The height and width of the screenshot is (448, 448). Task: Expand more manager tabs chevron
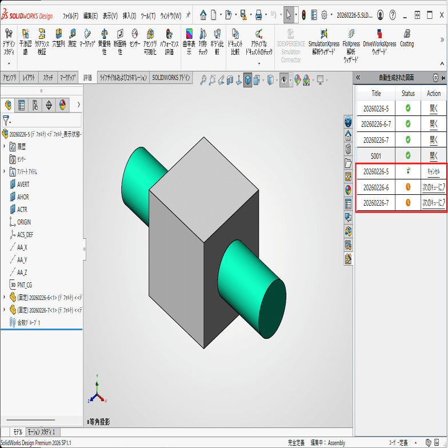point(79,105)
